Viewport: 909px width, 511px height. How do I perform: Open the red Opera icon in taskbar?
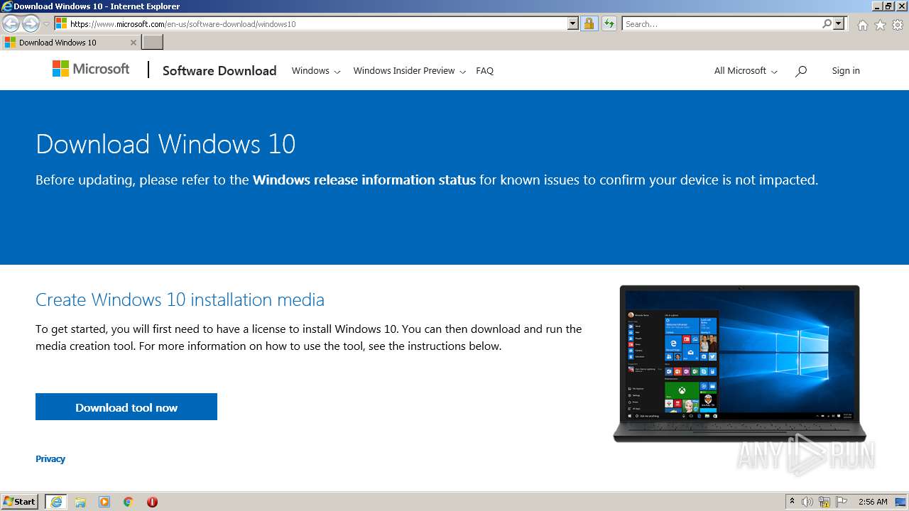[x=152, y=502]
